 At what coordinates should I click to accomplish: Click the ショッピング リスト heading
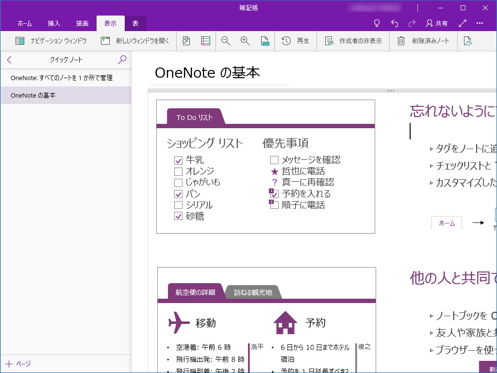tap(205, 143)
